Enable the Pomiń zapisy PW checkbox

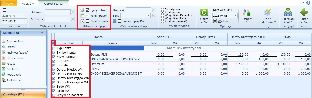point(120,21)
